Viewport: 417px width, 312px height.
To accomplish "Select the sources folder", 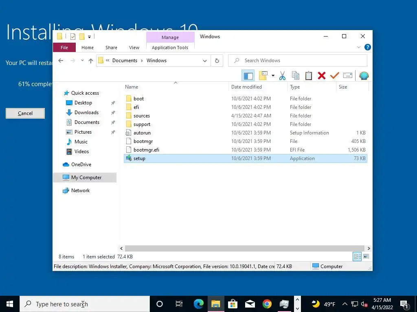I will (245, 116).
